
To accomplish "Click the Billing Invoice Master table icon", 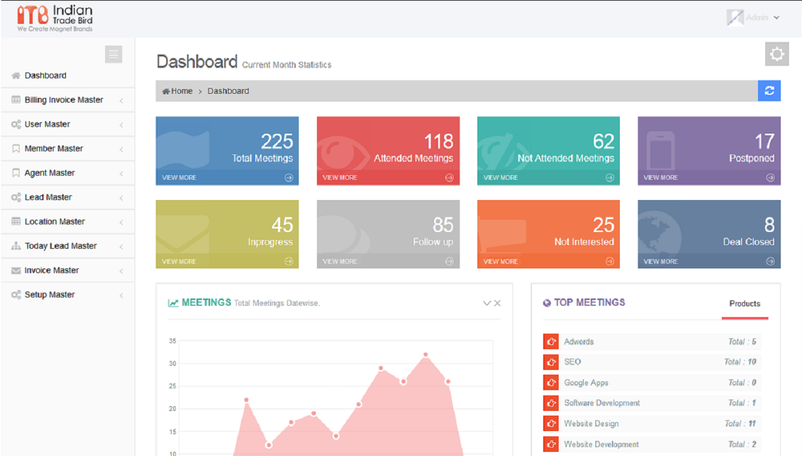I will (16, 100).
